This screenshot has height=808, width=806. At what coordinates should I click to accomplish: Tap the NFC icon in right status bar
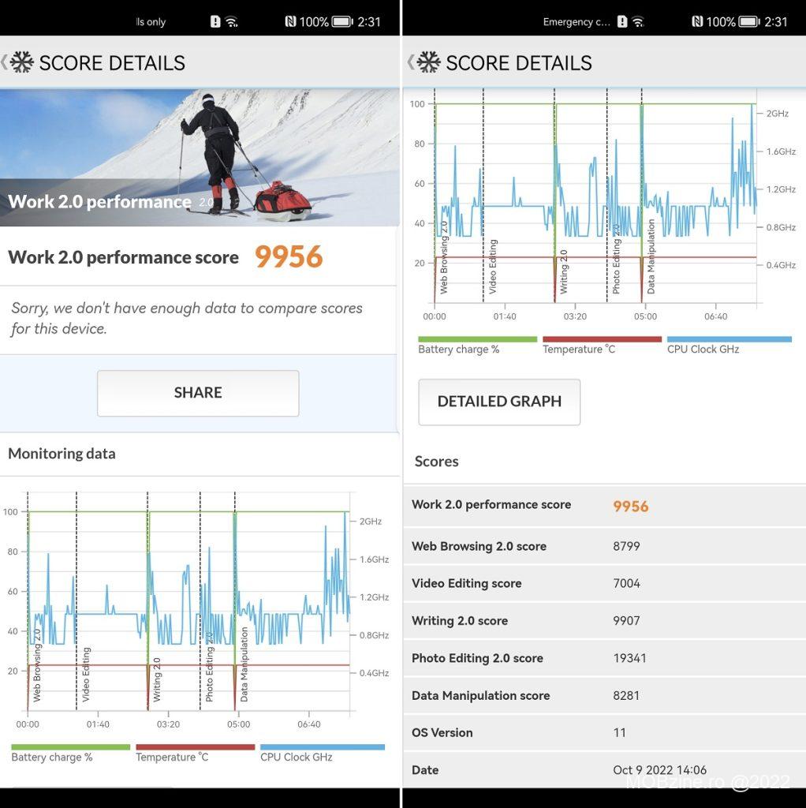click(x=698, y=21)
